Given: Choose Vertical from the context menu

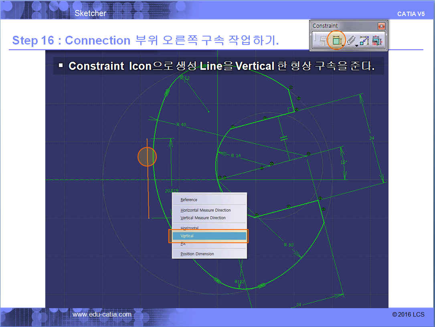Looking at the screenshot, I should coord(208,236).
